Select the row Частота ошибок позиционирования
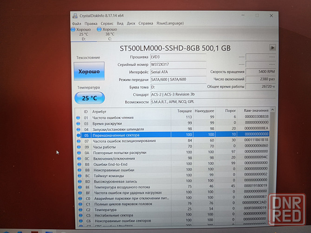This screenshot has width=311, height=233. tap(173, 140)
